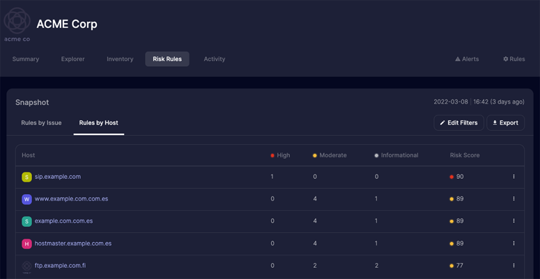Open row menu for hostmaster.example.com.es
Image resolution: width=540 pixels, height=279 pixels.
[514, 244]
